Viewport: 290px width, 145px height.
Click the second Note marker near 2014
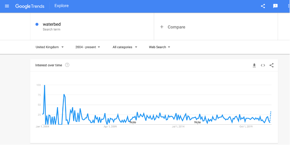tap(197, 122)
